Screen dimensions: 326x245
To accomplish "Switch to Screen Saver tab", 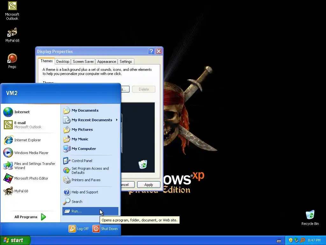I will click(83, 62).
